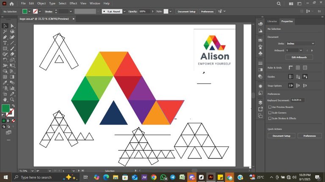Select the Pen tool
This screenshot has height=182, width=325.
(5, 37)
